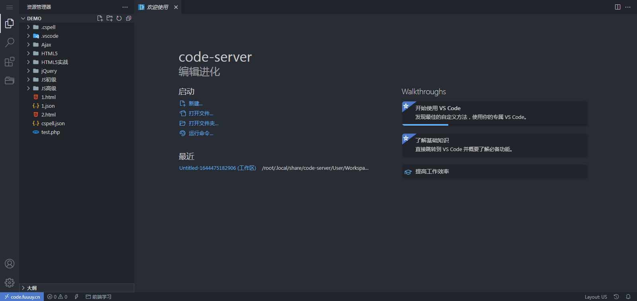Expand the 大纲 outline panel
The height and width of the screenshot is (301, 637).
(76, 288)
